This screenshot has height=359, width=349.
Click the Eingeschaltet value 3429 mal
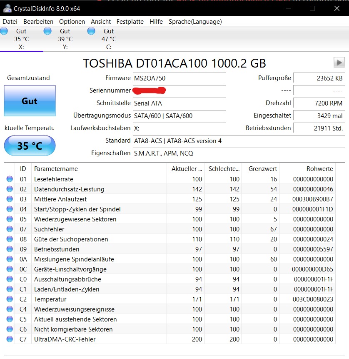(319, 116)
